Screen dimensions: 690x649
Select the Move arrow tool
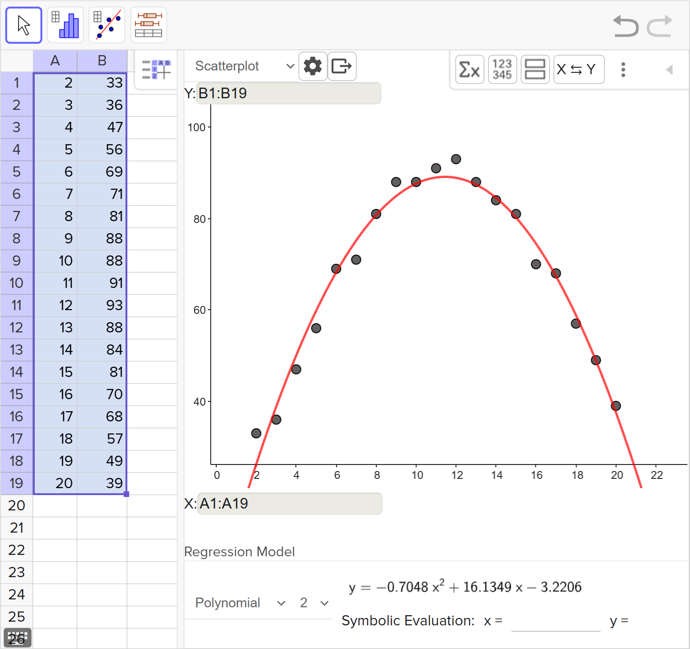(x=24, y=25)
